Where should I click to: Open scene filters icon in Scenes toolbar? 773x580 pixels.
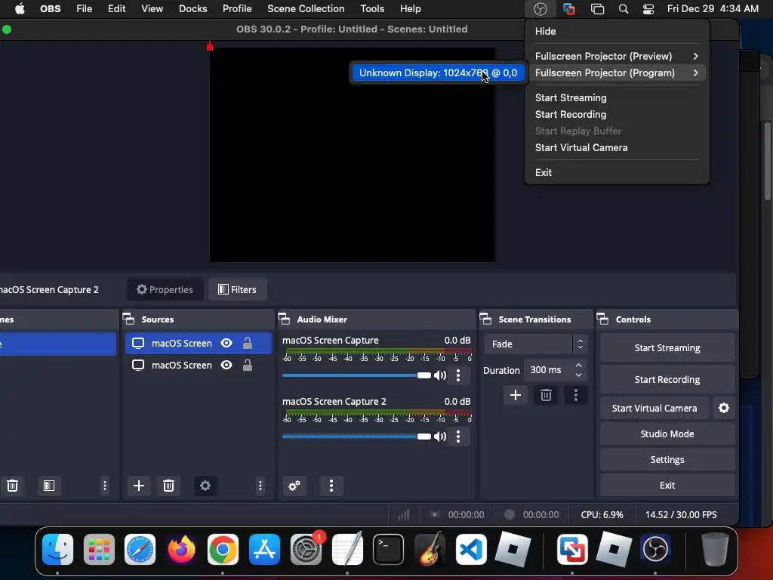[49, 486]
